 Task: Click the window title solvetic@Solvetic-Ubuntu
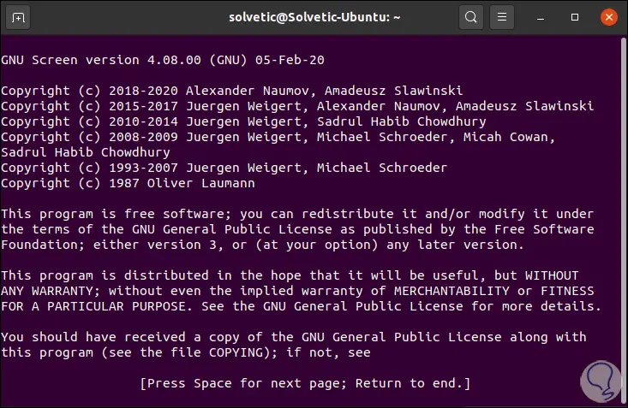coord(314,18)
